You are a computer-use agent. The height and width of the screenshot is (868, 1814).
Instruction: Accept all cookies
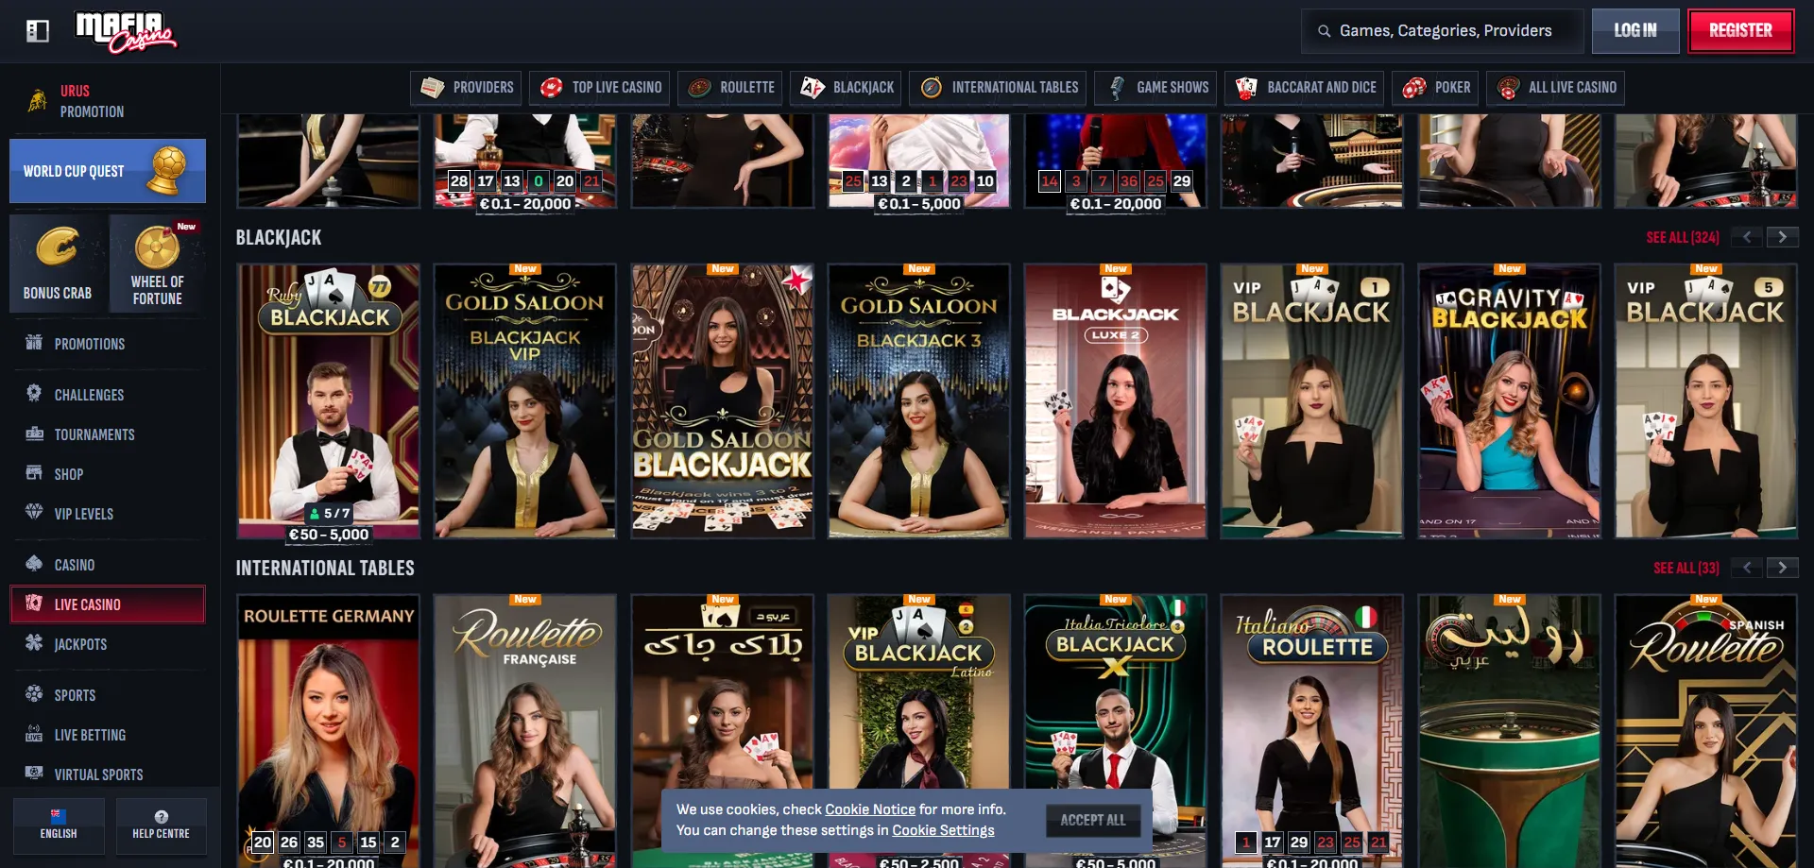(1093, 820)
